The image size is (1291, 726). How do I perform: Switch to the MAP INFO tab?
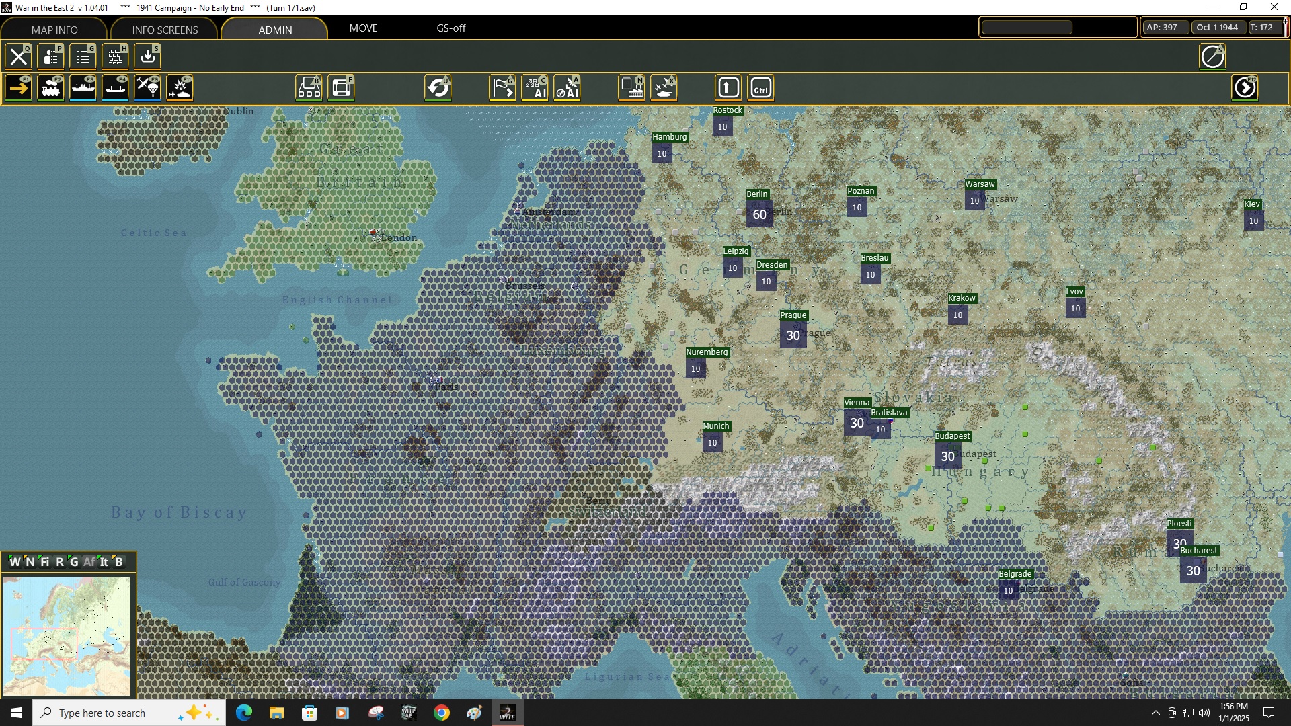[x=54, y=30]
